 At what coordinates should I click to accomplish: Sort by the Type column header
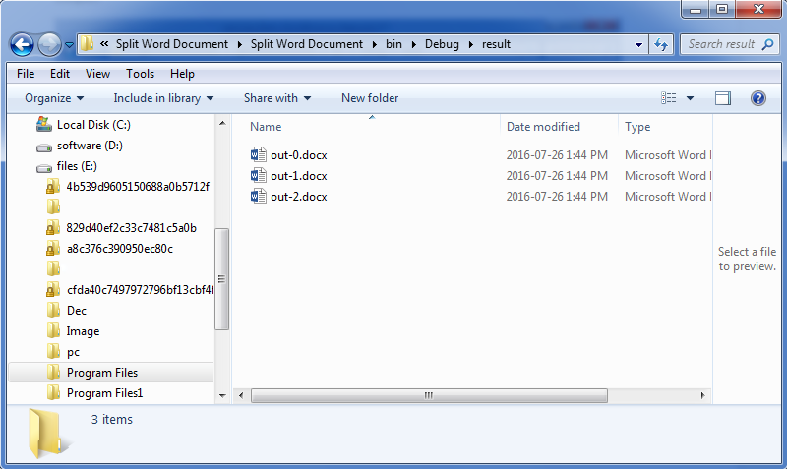coord(665,127)
